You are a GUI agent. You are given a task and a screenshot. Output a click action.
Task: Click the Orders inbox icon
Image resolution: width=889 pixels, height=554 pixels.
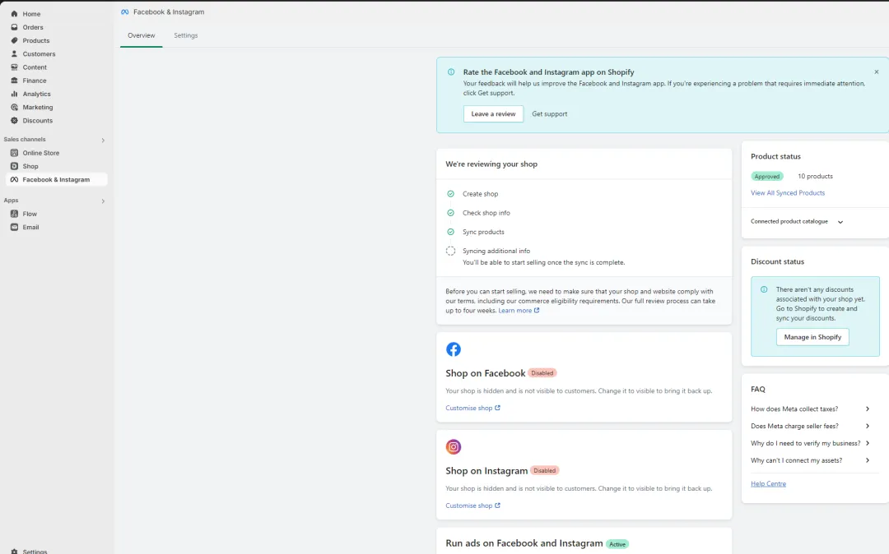(14, 27)
